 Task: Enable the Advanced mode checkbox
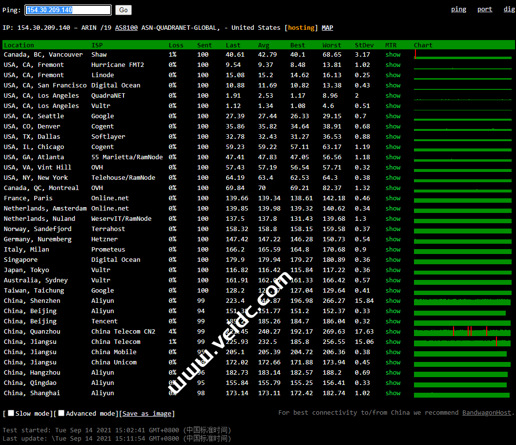coord(62,413)
